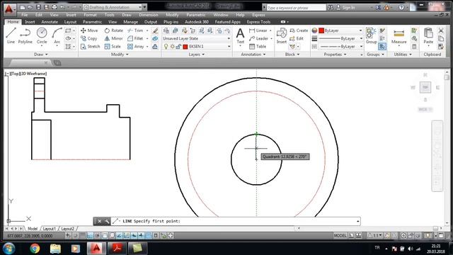Image resolution: width=453 pixels, height=255 pixels.
Task: Click the Erase tool in Modify panel
Action: click(155, 30)
